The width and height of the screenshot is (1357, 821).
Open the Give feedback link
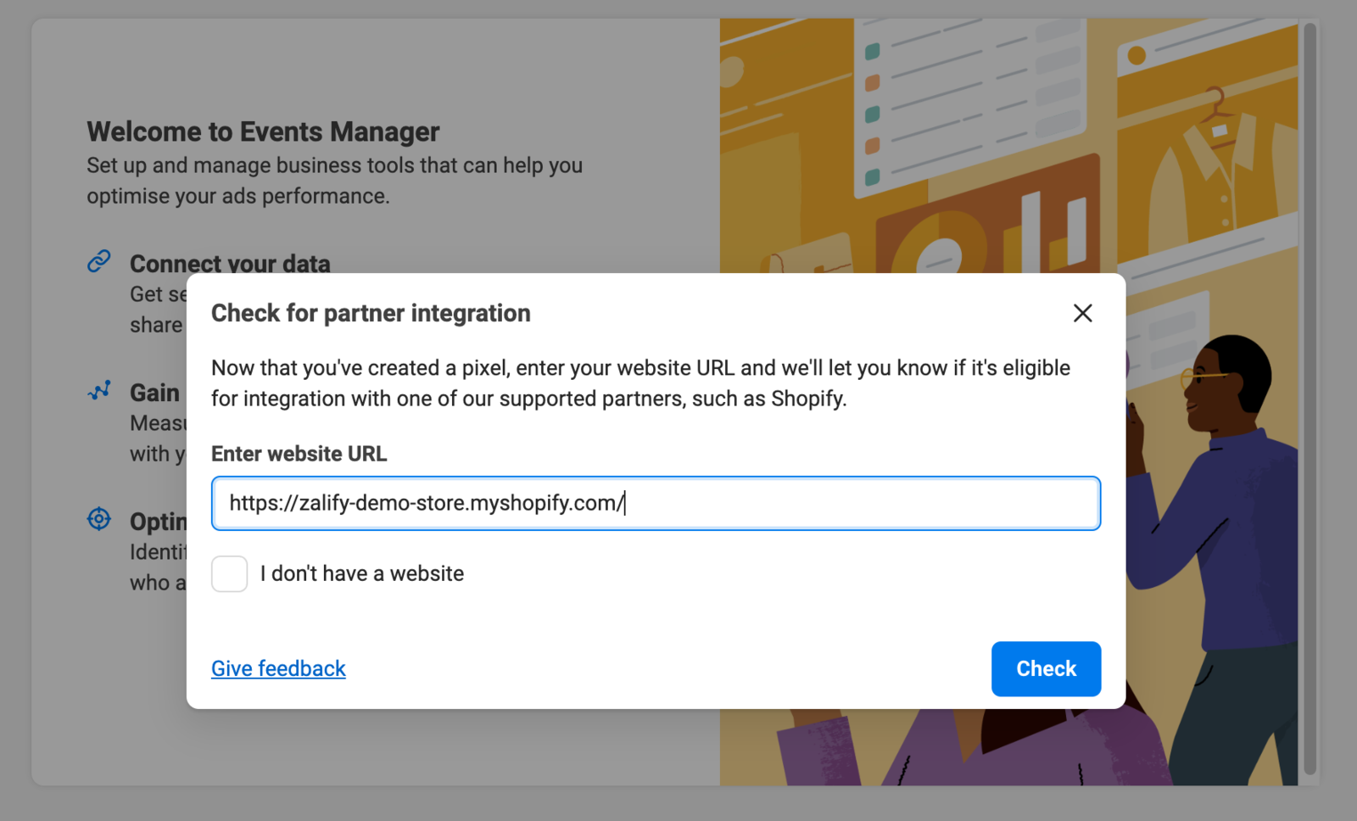pos(278,669)
